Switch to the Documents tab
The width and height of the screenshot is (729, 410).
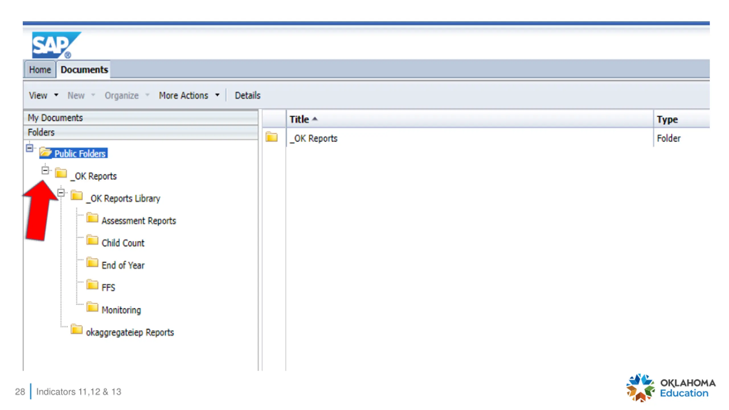84,69
